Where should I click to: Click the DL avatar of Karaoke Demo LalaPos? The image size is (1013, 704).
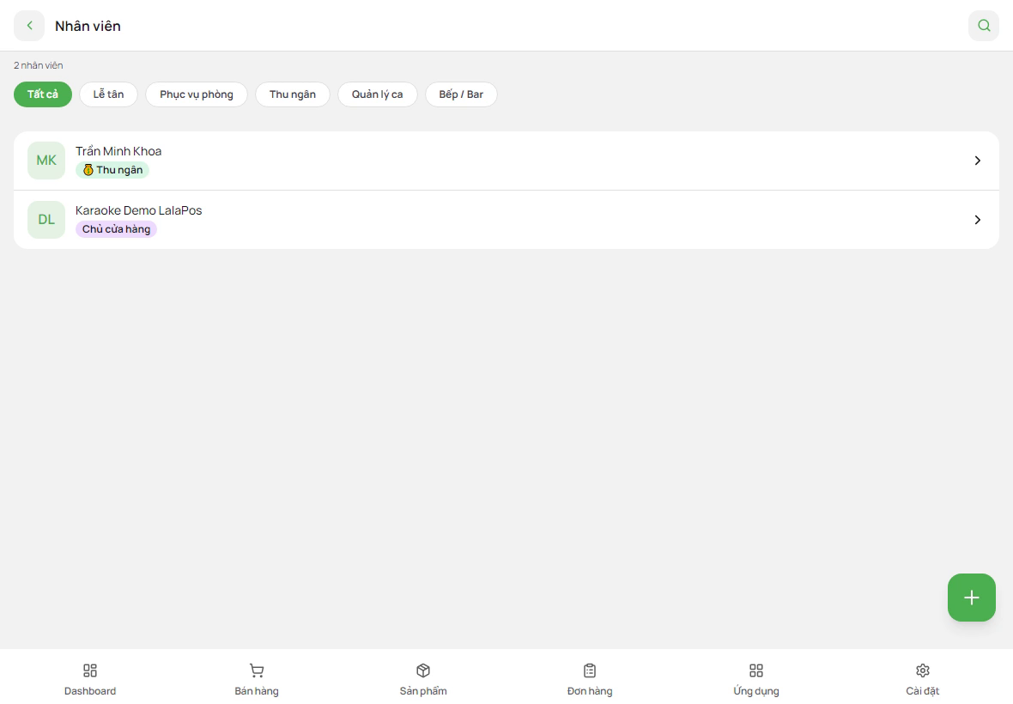46,220
